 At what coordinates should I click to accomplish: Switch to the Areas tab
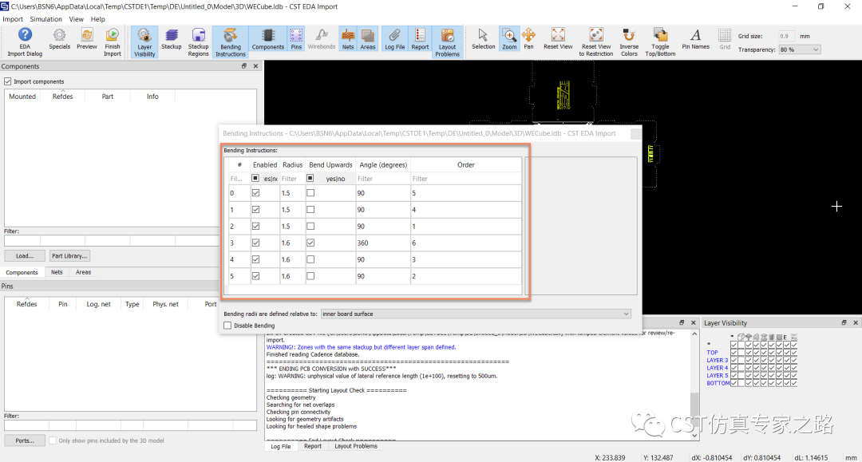click(84, 272)
